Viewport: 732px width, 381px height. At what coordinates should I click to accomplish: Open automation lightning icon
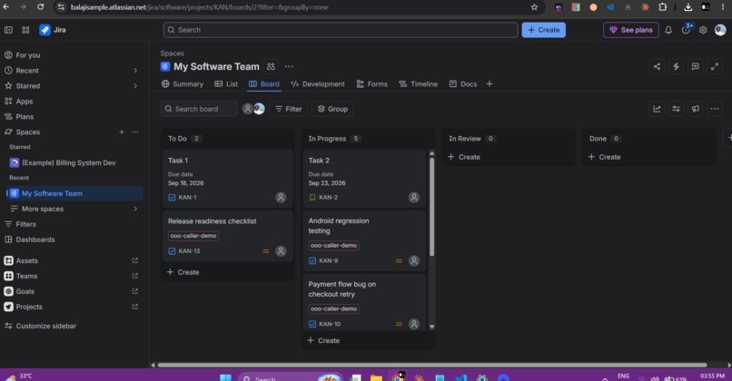pos(676,67)
